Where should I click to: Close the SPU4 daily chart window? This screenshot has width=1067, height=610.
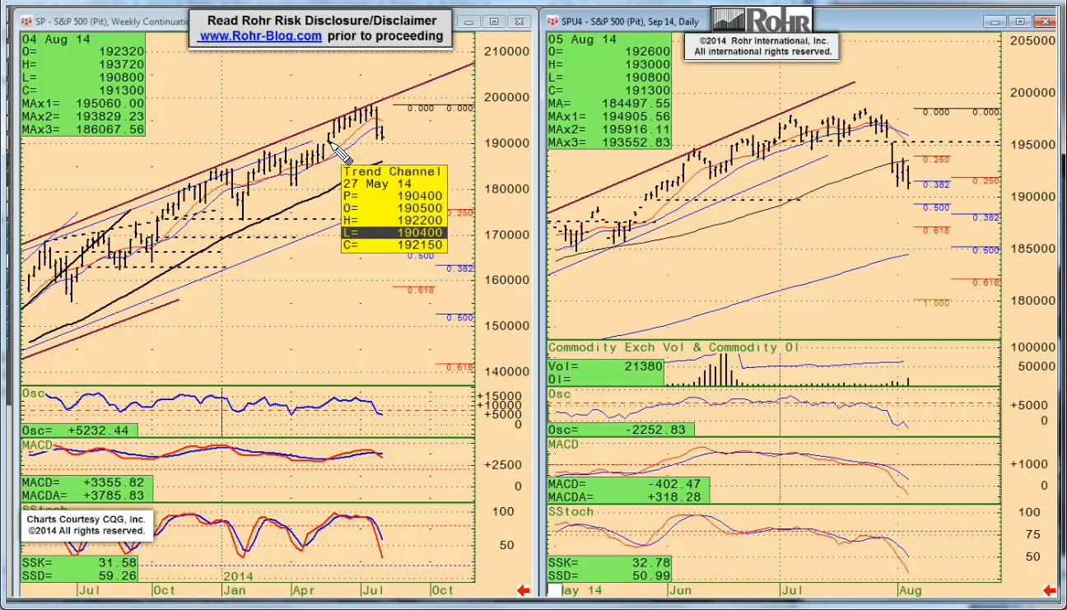click(1045, 21)
